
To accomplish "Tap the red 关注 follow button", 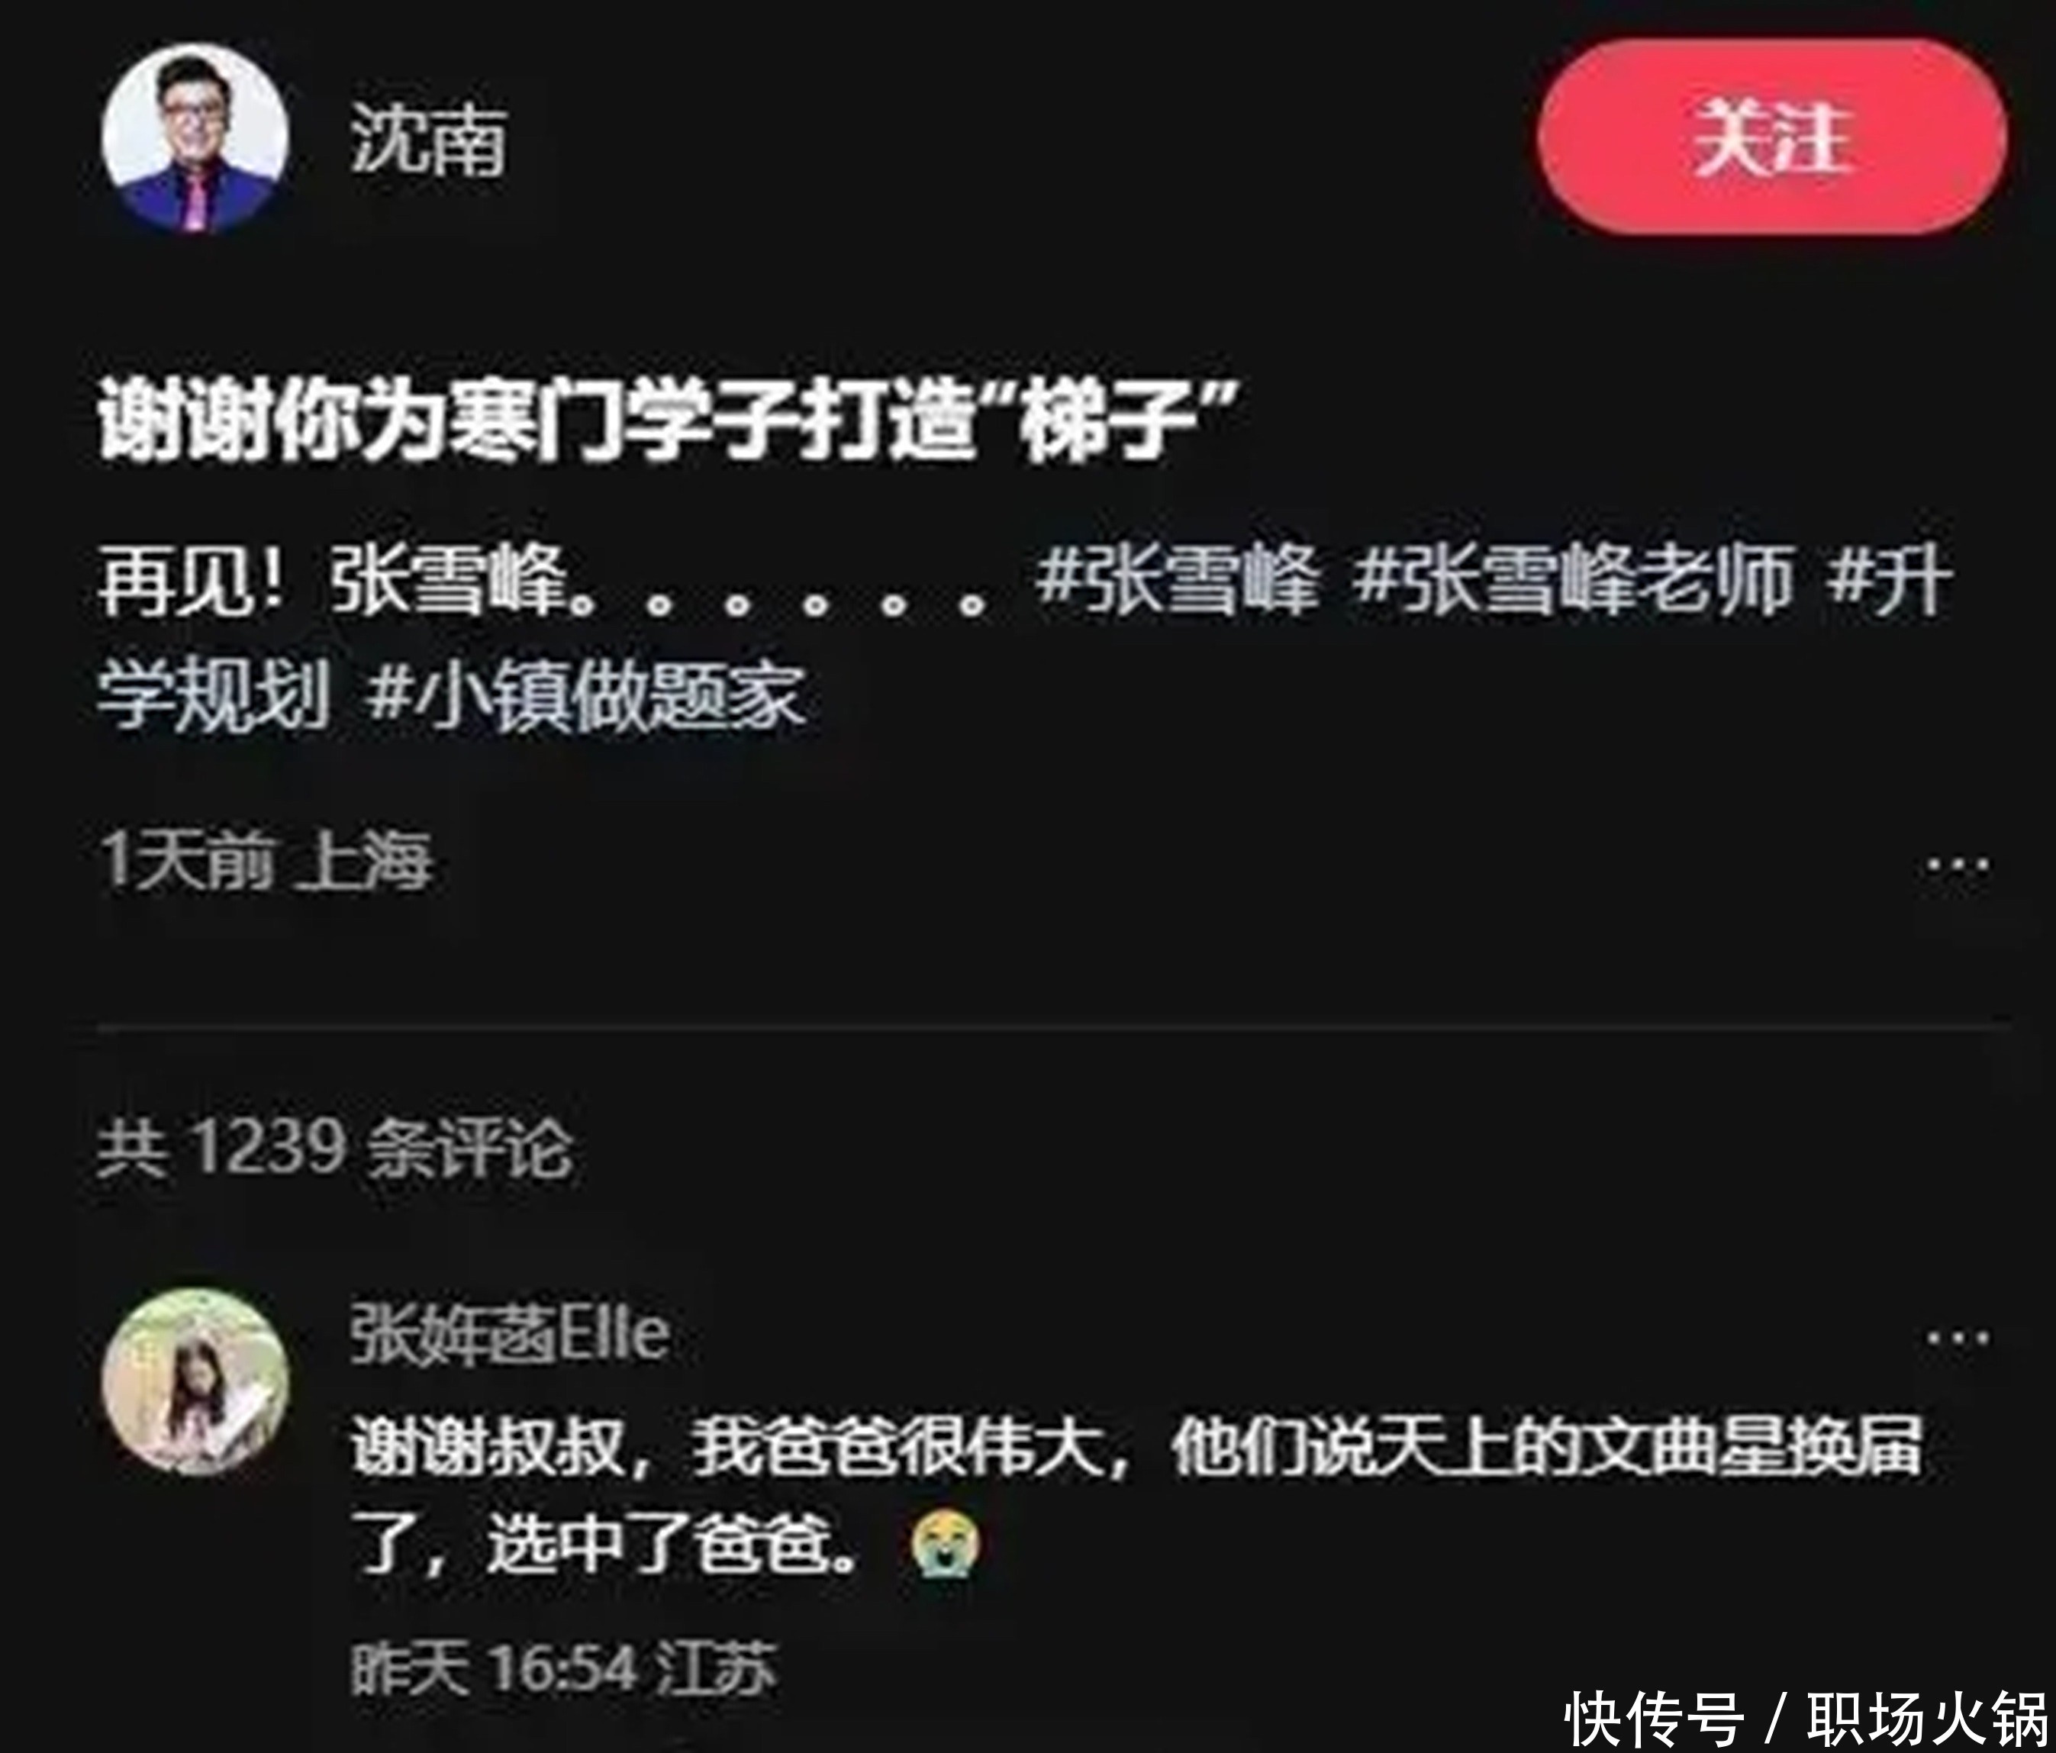I will click(1772, 137).
